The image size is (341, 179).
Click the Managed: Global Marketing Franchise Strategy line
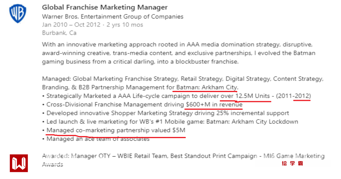click(x=182, y=79)
